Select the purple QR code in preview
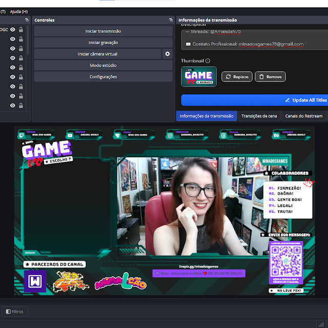Image resolution: width=328 pixels, height=328 pixels. pyautogui.click(x=286, y=262)
